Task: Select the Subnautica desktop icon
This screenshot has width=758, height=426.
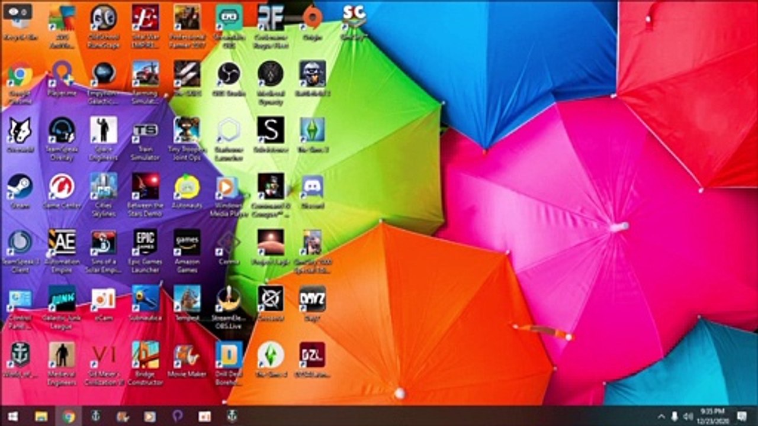Action: pos(145,304)
